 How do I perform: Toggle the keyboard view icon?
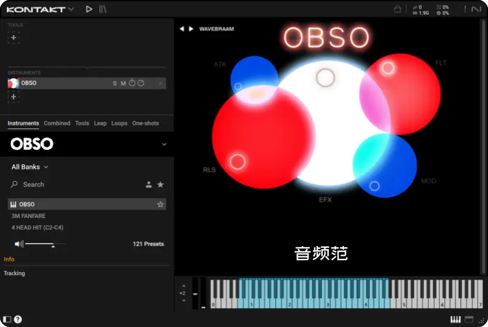click(455, 319)
